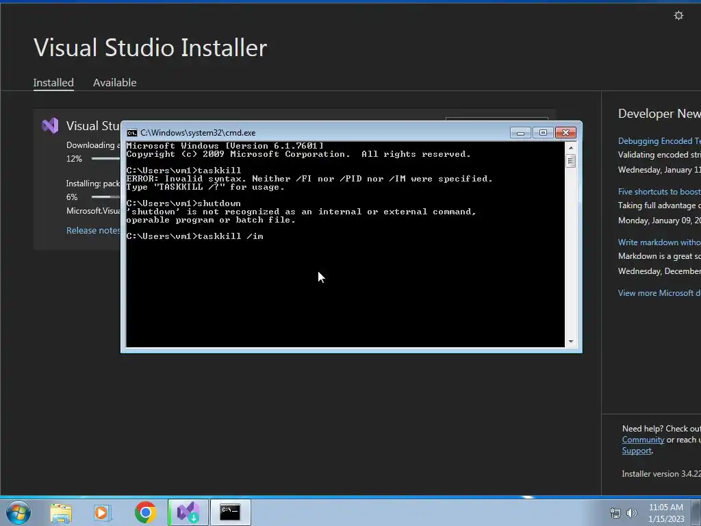Open the Release notes link

click(x=93, y=230)
